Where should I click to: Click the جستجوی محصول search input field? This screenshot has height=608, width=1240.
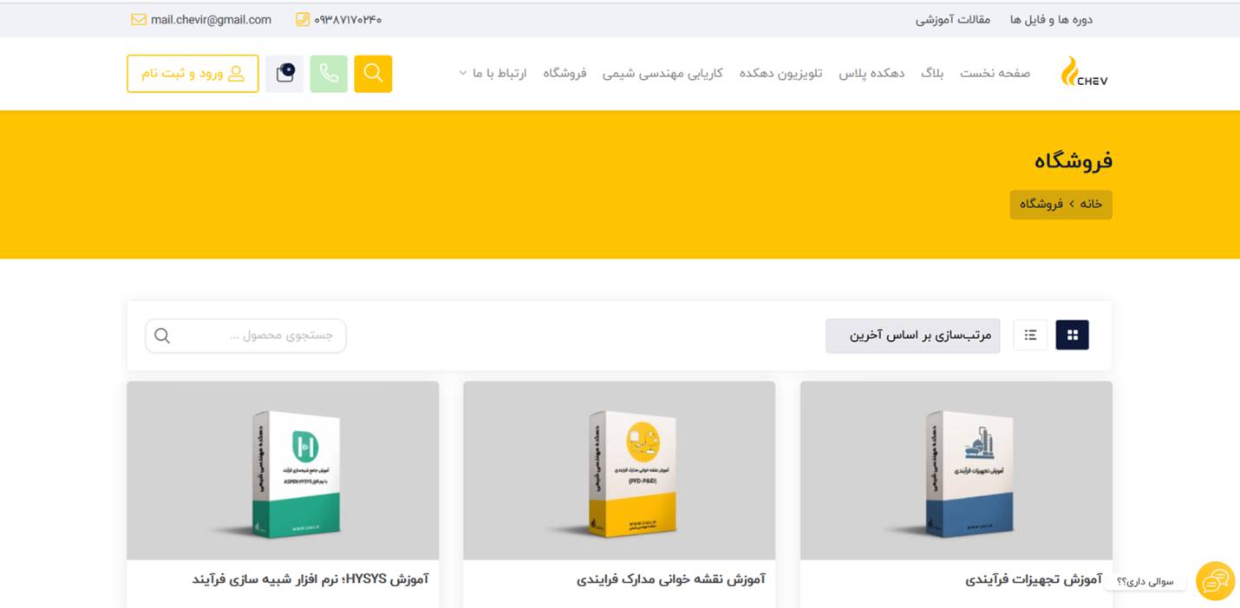point(245,336)
